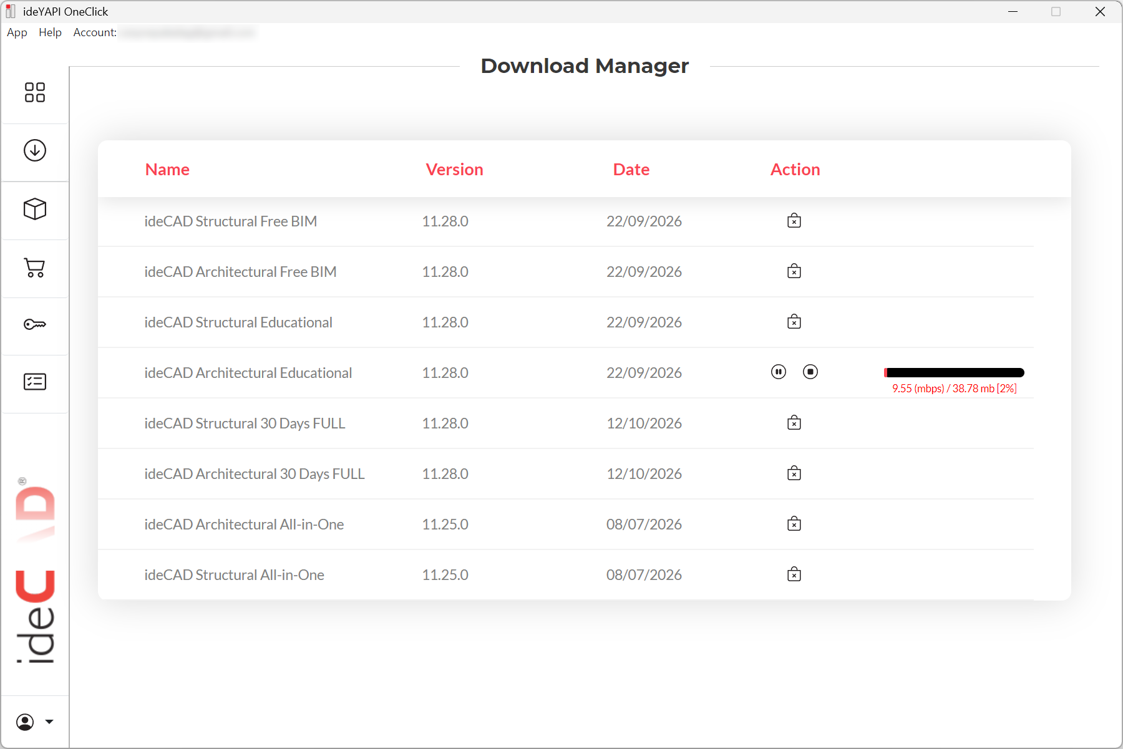This screenshot has width=1123, height=749.
Task: Click action icon for ideCAD Structural 30 Days FULL
Action: click(794, 423)
